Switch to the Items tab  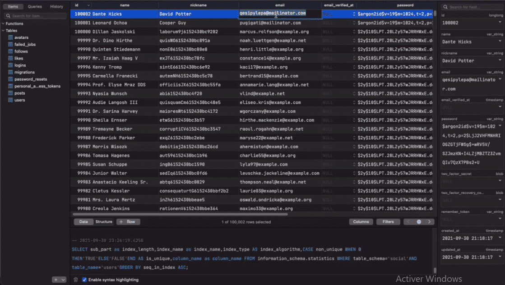[x=13, y=6]
